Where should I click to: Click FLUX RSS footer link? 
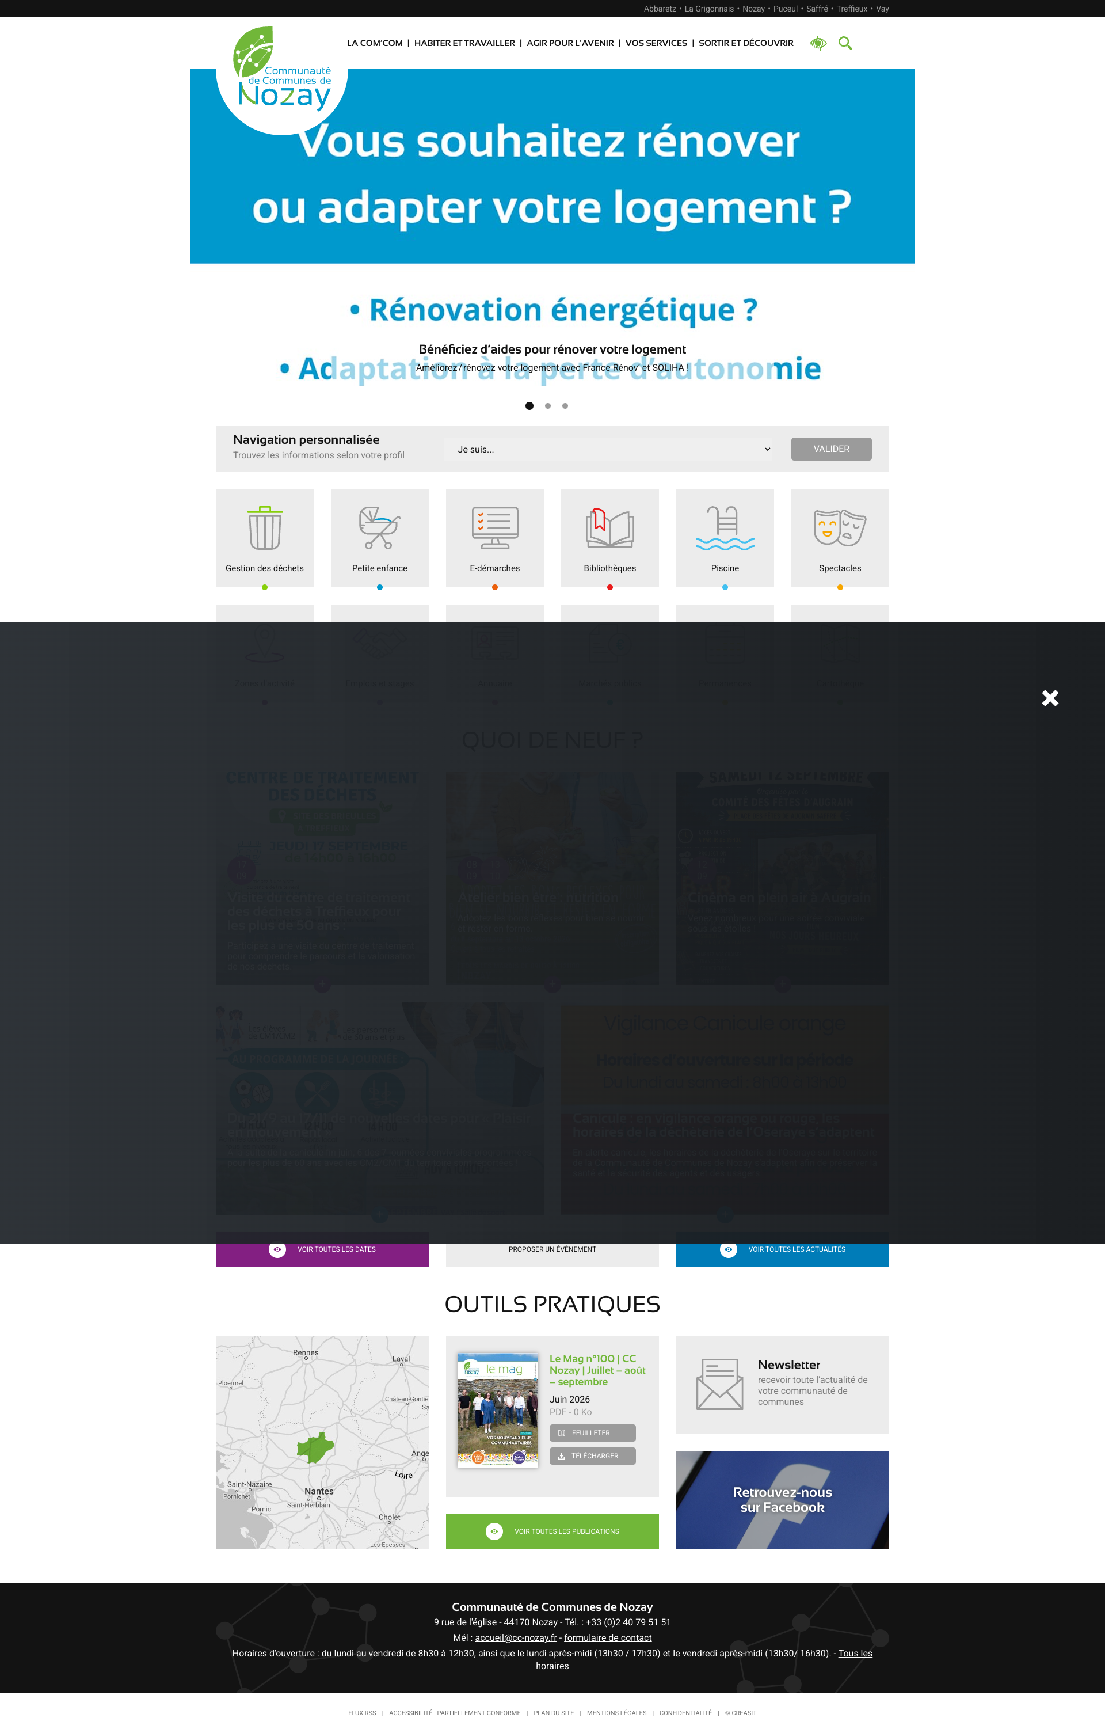[x=362, y=1713]
